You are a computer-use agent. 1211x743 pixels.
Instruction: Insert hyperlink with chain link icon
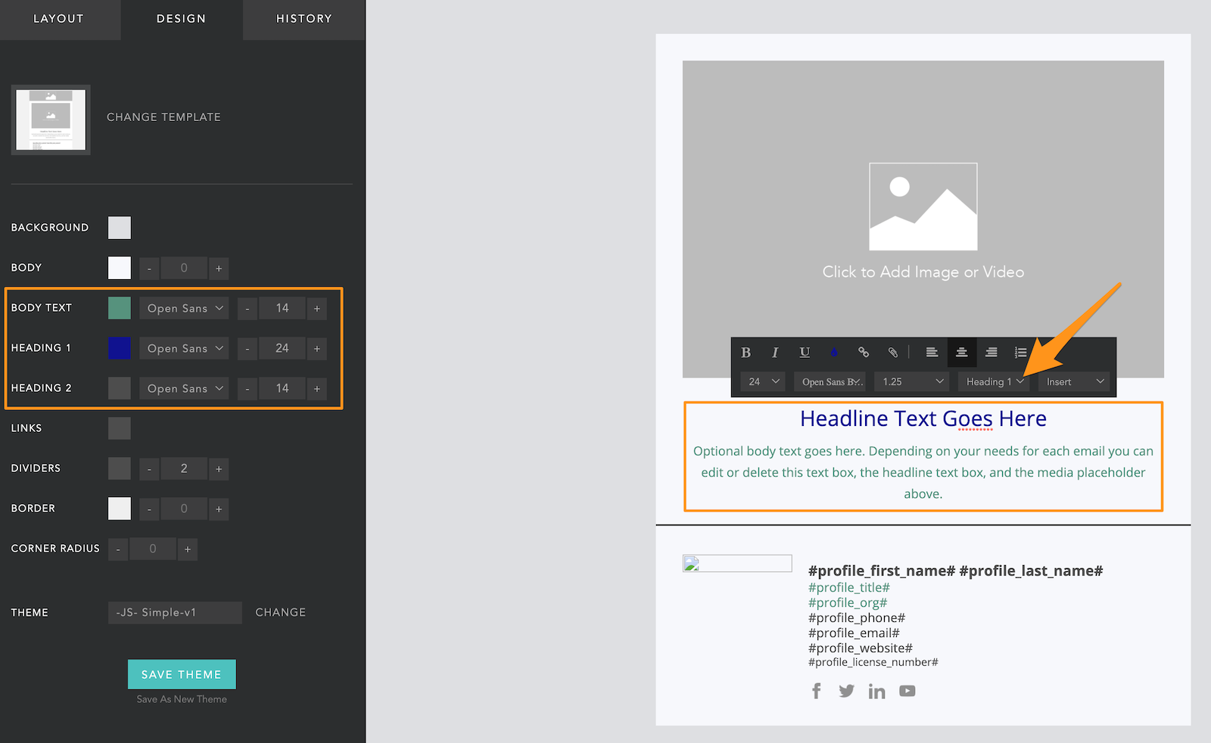864,353
